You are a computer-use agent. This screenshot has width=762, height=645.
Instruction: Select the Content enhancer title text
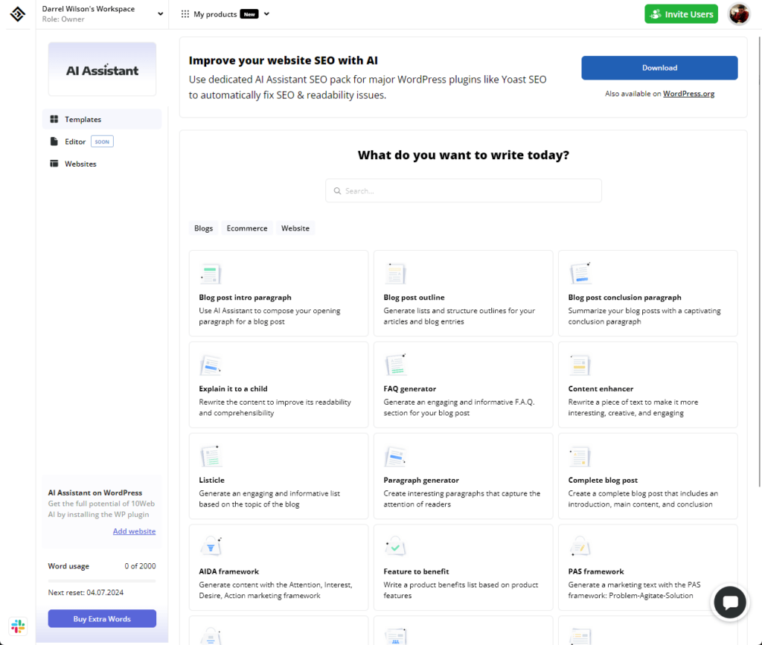(x=601, y=388)
